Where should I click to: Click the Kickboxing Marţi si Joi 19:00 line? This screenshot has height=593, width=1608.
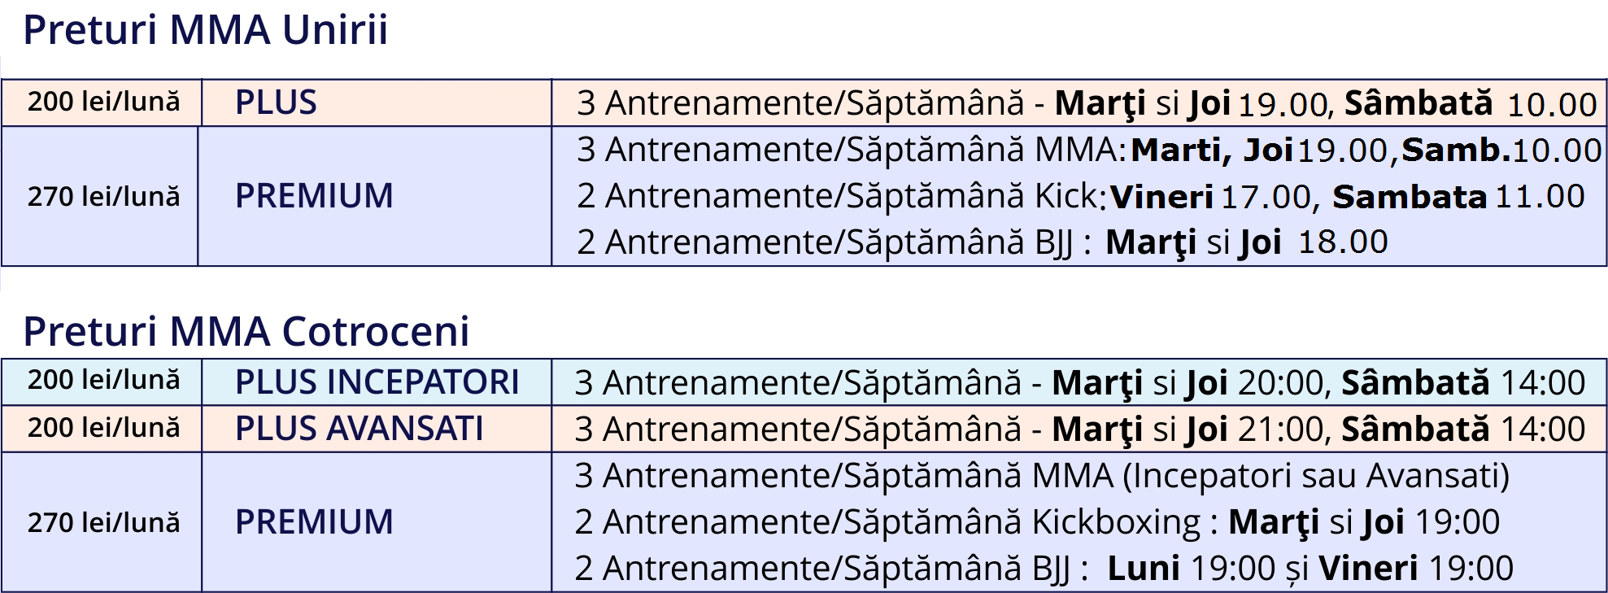[1037, 522]
